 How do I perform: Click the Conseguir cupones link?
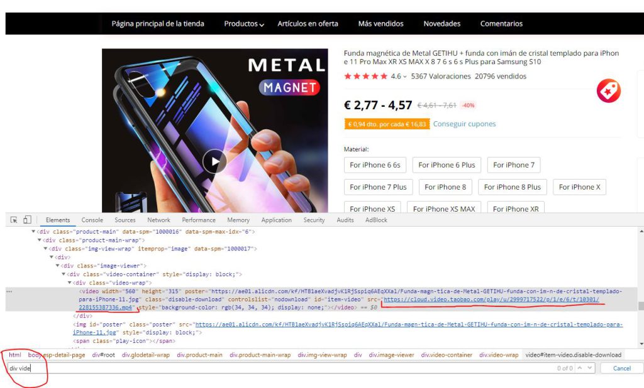pyautogui.click(x=464, y=124)
